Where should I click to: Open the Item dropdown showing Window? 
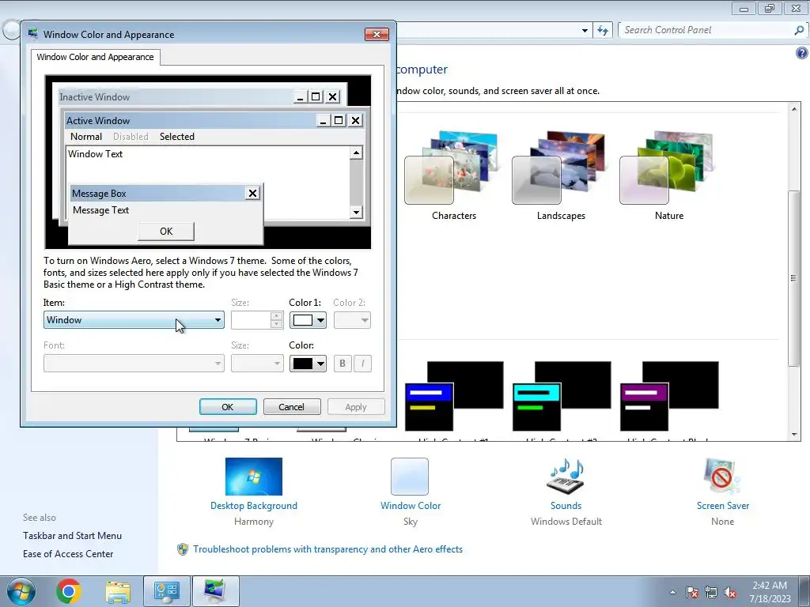point(134,320)
